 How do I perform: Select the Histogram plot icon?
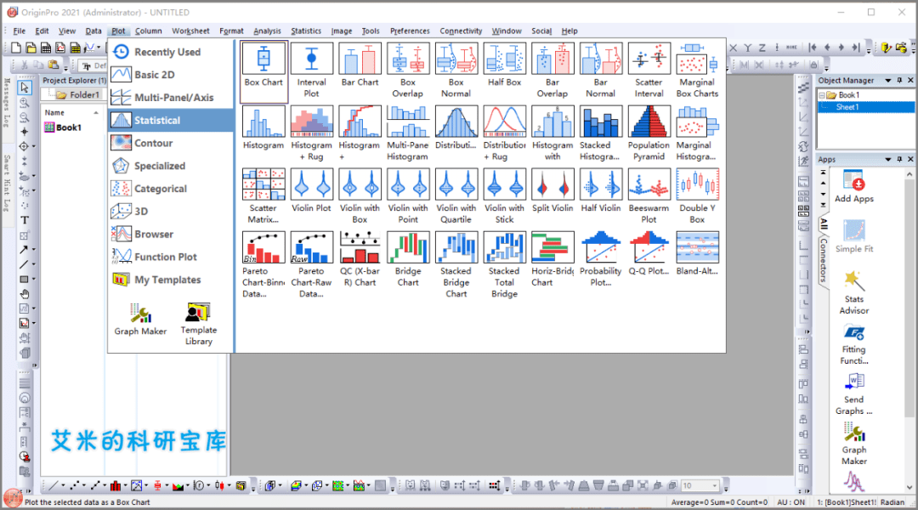tap(263, 127)
